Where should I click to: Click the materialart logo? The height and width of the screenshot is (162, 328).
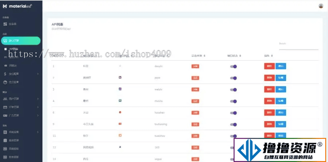[17, 6]
